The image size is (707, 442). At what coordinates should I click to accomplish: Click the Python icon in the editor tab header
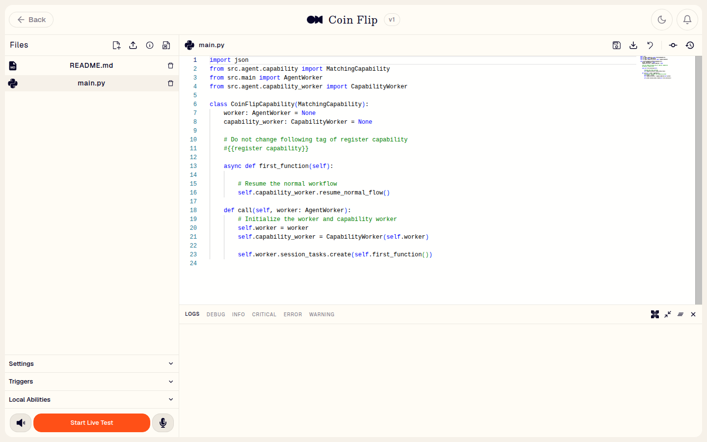point(190,45)
